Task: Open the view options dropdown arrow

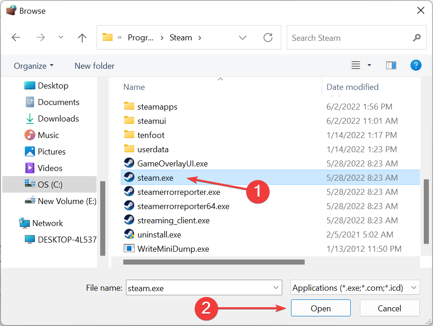Action: 369,65
